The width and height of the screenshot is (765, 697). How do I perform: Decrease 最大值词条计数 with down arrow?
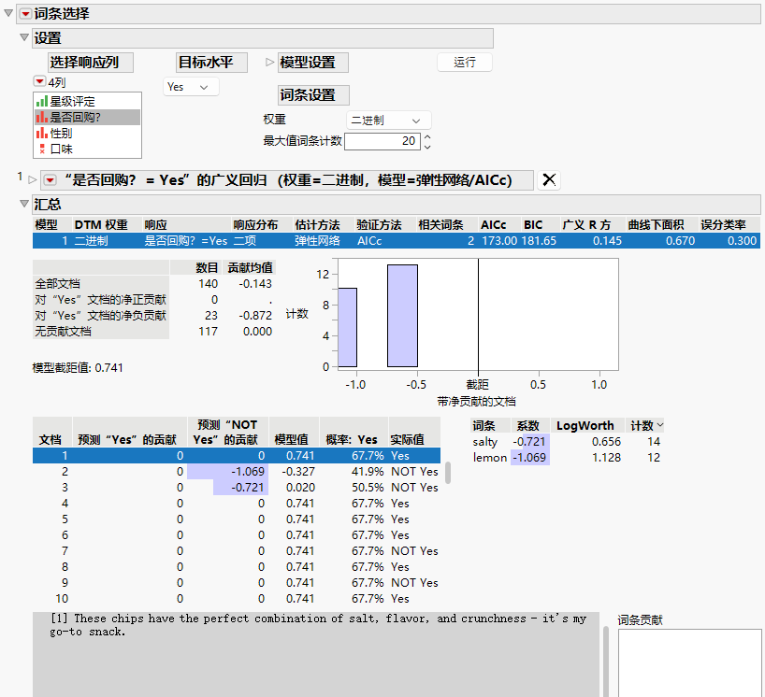(427, 147)
